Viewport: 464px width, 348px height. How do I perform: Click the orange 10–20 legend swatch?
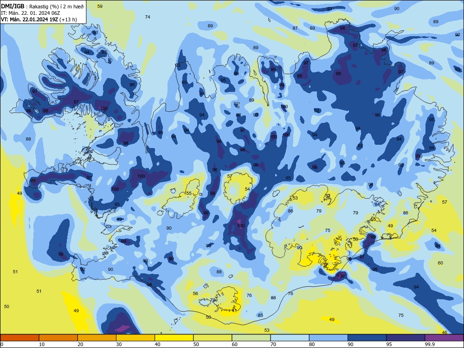pos(58,338)
